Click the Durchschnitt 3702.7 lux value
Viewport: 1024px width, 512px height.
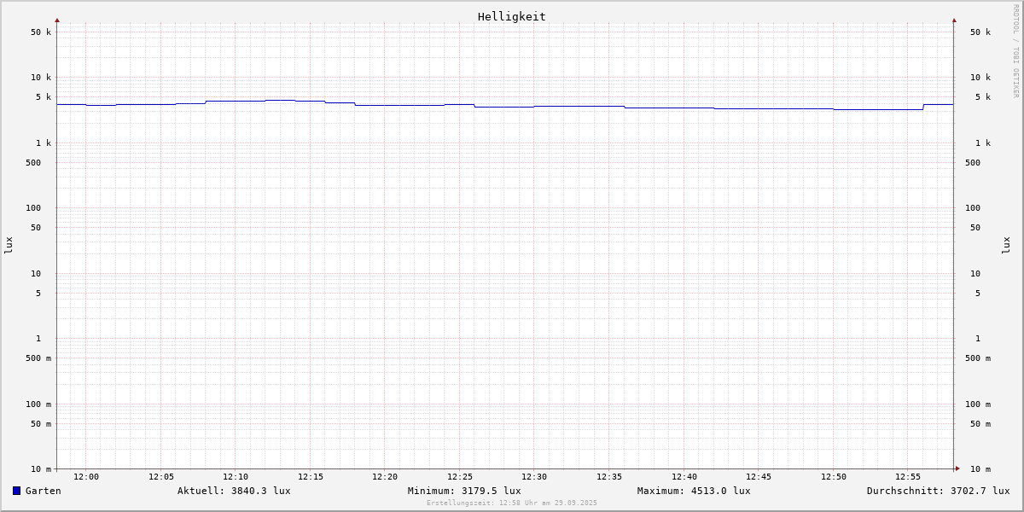pos(938,491)
